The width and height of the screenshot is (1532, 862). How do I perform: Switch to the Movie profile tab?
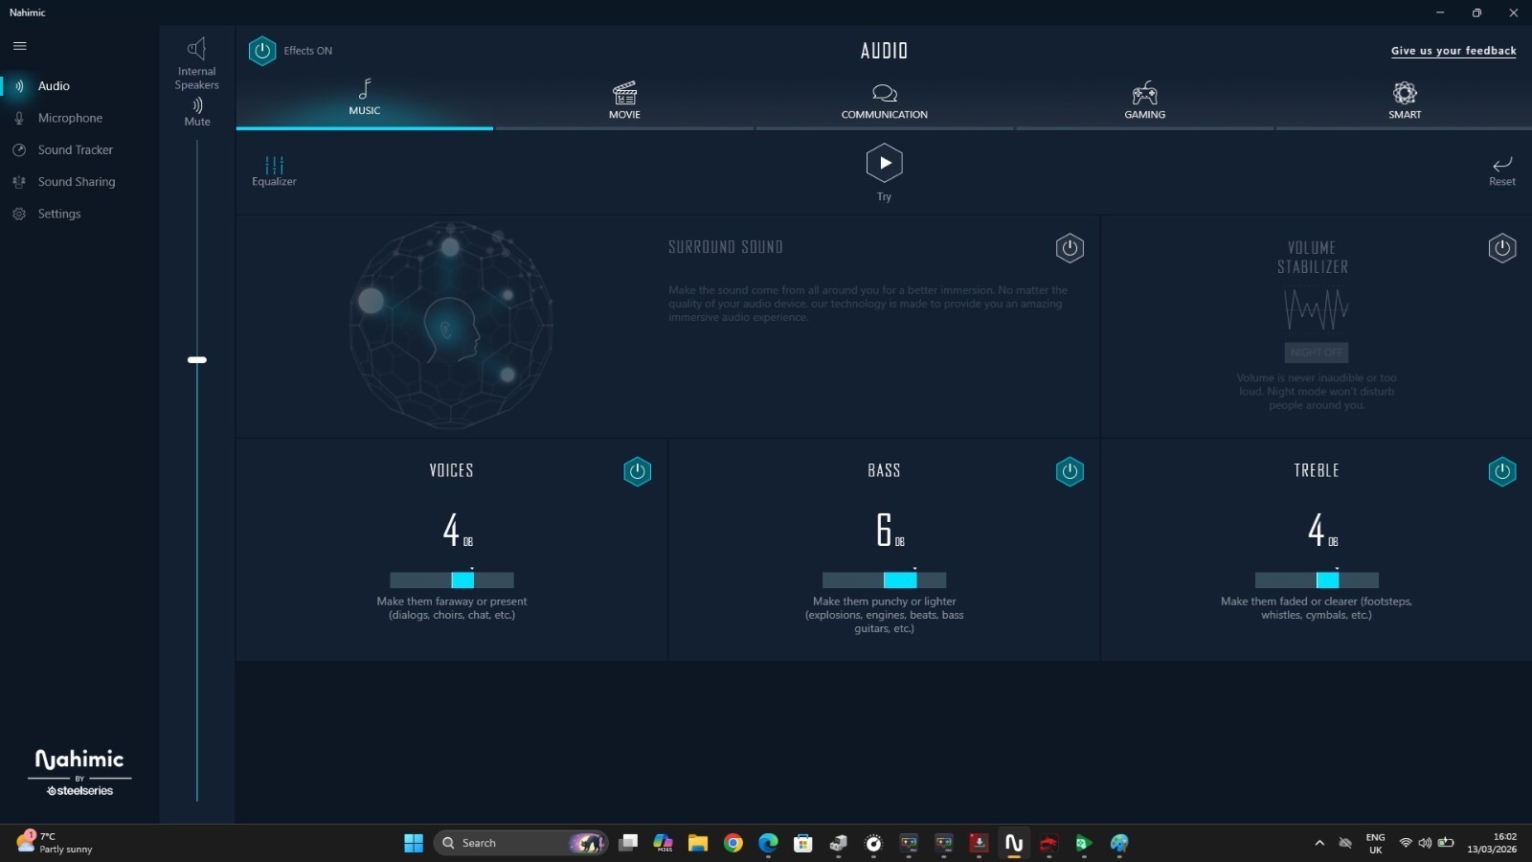point(624,100)
